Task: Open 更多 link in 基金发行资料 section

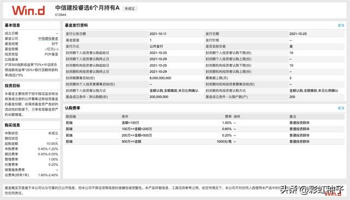Action: [x=341, y=26]
